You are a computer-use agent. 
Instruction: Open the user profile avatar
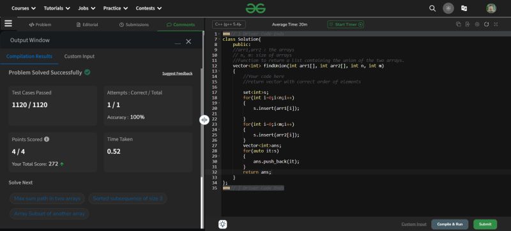pyautogui.click(x=491, y=8)
